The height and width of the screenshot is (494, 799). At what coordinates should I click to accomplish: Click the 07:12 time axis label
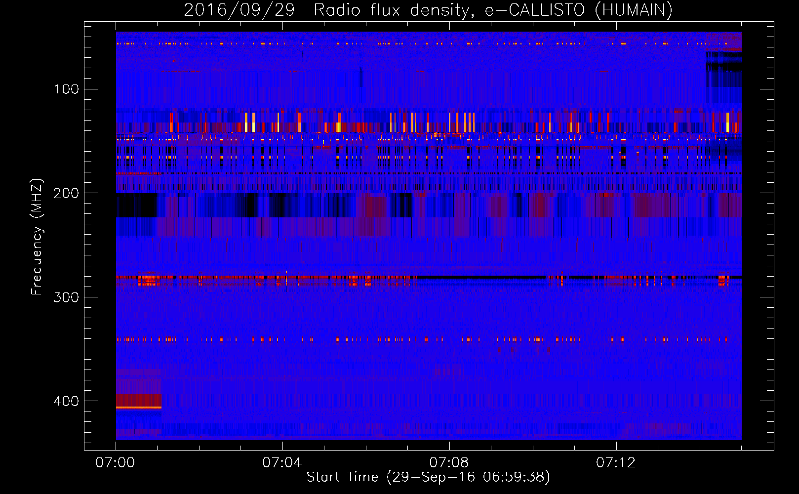pos(616,463)
